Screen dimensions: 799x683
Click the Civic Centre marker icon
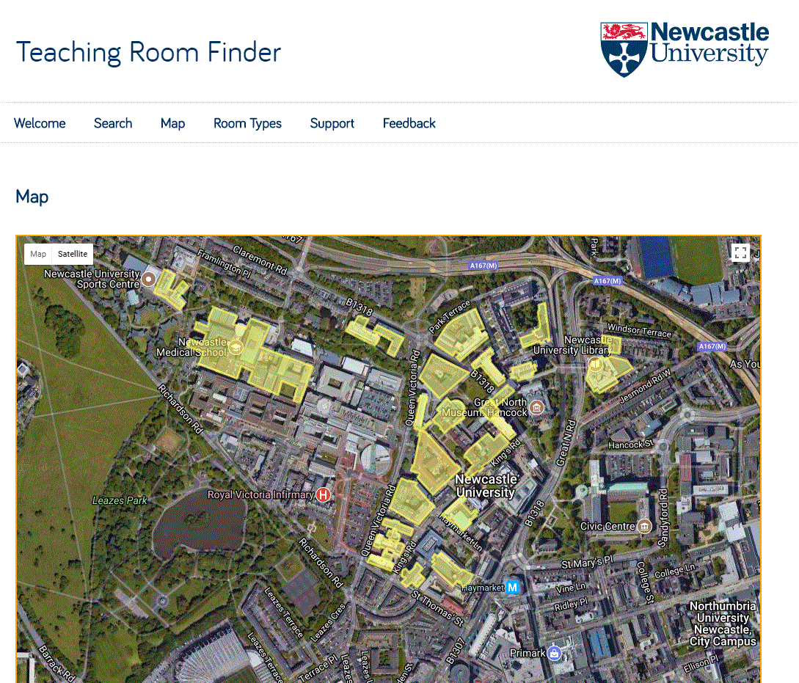pos(644,526)
